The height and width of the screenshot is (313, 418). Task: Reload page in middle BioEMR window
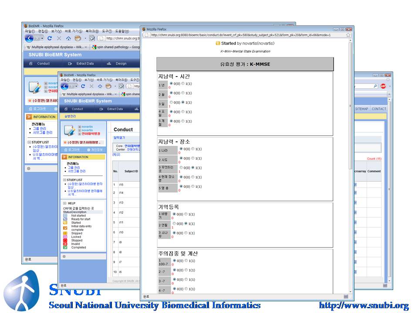[x=83, y=86]
